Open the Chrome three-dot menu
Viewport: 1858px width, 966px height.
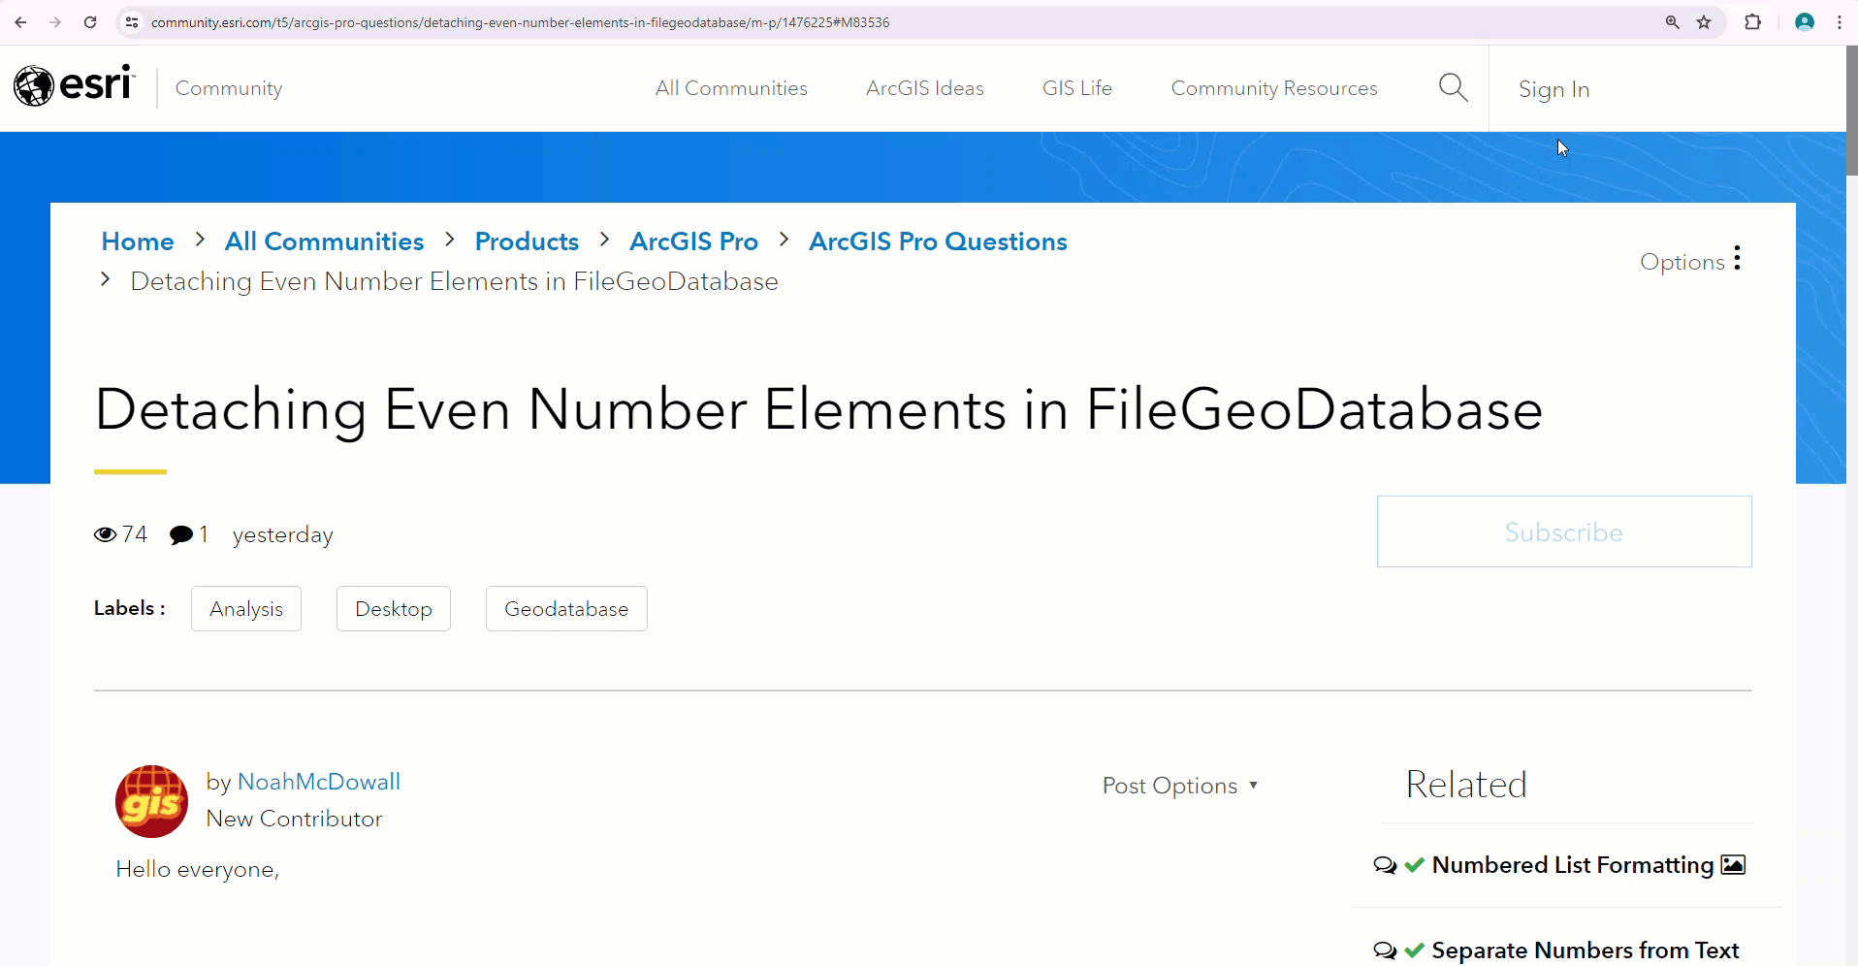1839,21
